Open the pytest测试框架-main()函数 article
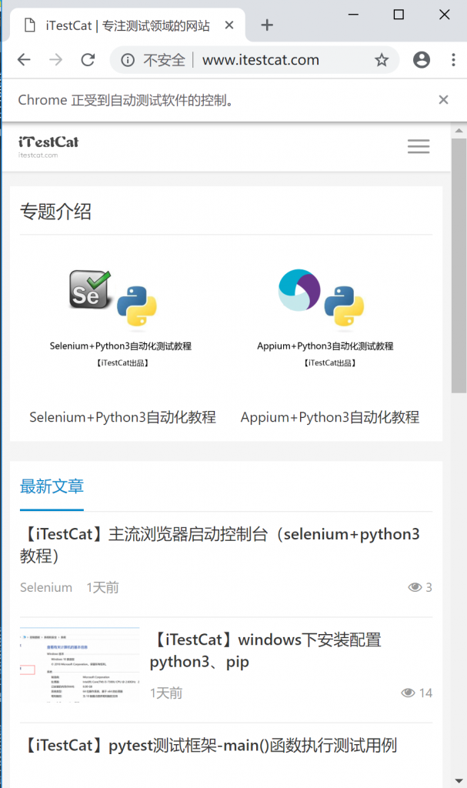467x788 pixels. point(208,745)
